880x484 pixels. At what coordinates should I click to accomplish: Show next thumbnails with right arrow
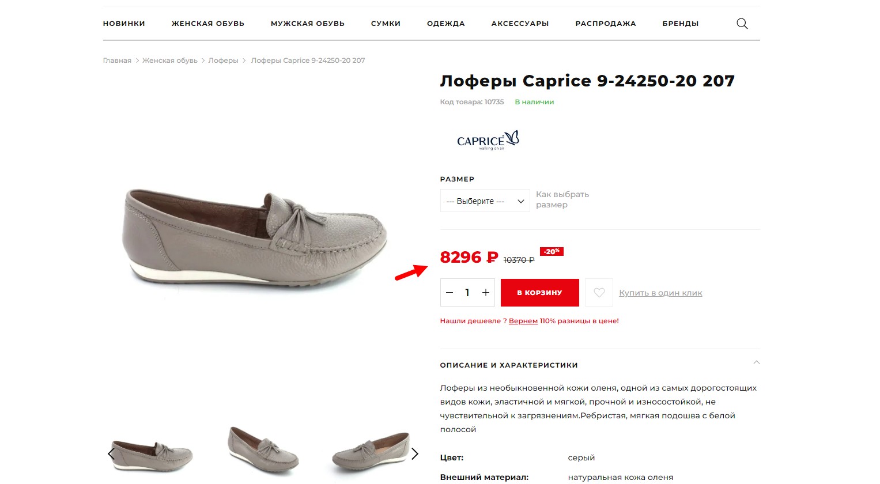coord(414,454)
